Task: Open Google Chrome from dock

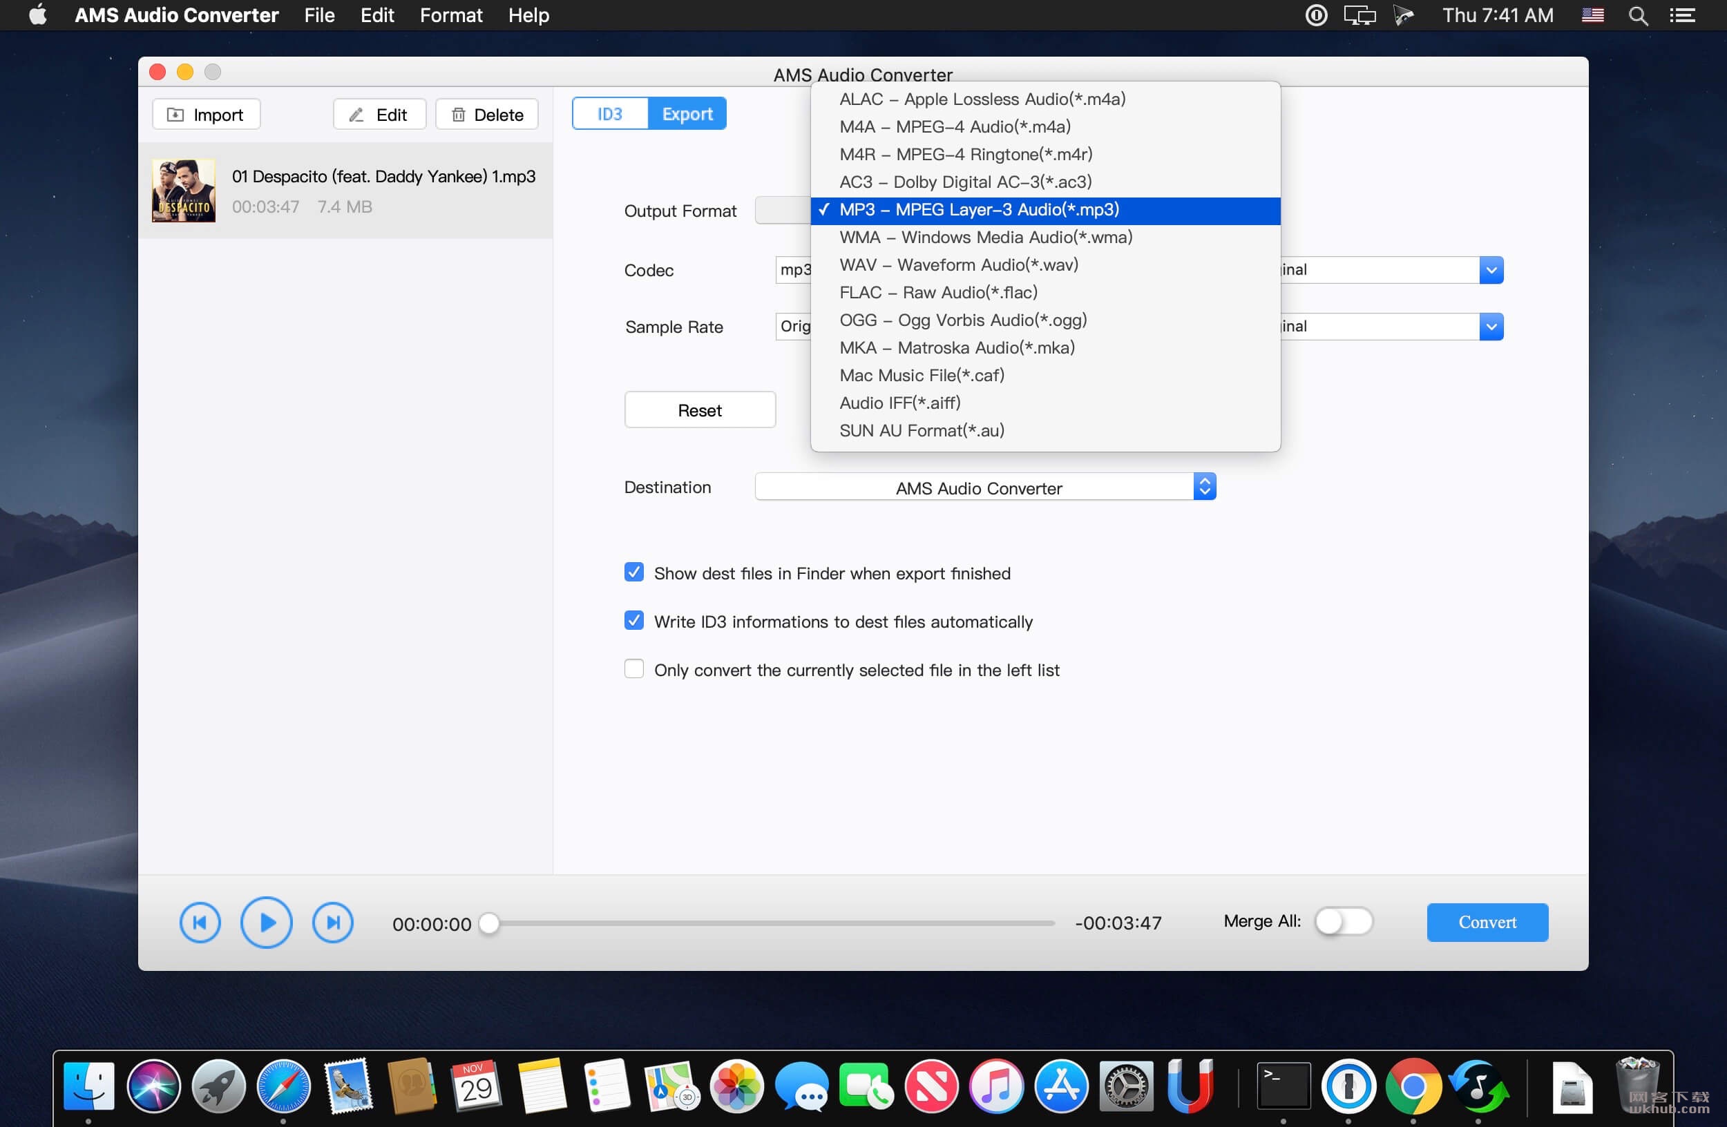Action: 1413,1086
